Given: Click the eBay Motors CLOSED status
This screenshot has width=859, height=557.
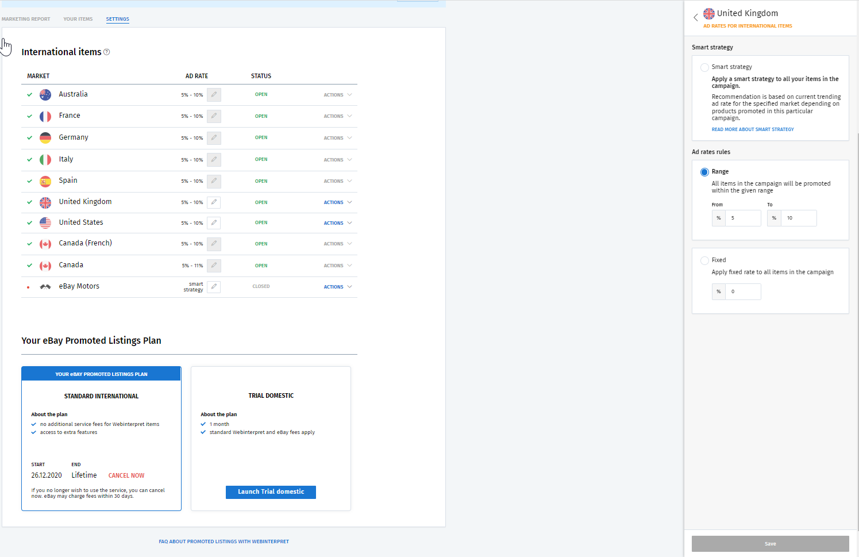Looking at the screenshot, I should click(x=261, y=286).
